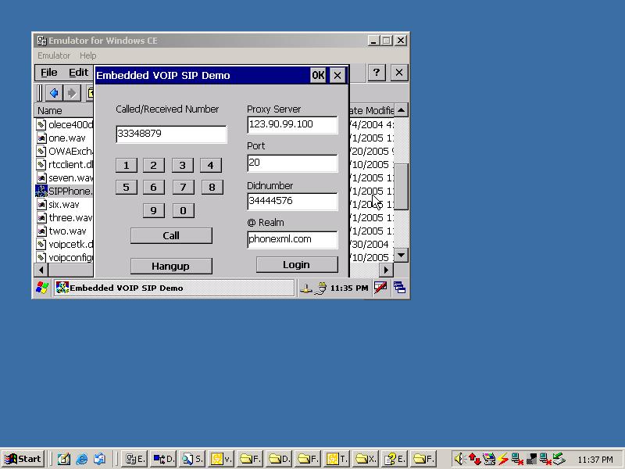Click the CE network connection tray icon
Screen dimensions: 625x469
pyautogui.click(x=305, y=288)
